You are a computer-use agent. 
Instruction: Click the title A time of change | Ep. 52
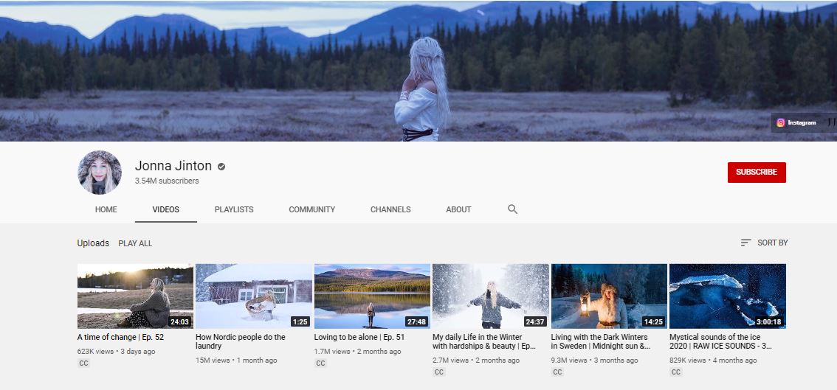[x=120, y=337]
